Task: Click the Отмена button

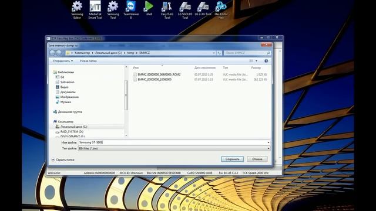Action: pyautogui.click(x=257, y=159)
